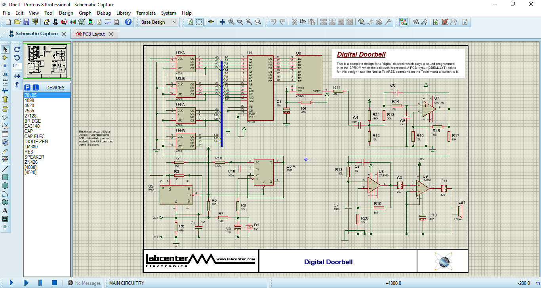Screen dimensions: 541x288
Task: Open the Bill of Materials dollar icon
Action: point(99,22)
